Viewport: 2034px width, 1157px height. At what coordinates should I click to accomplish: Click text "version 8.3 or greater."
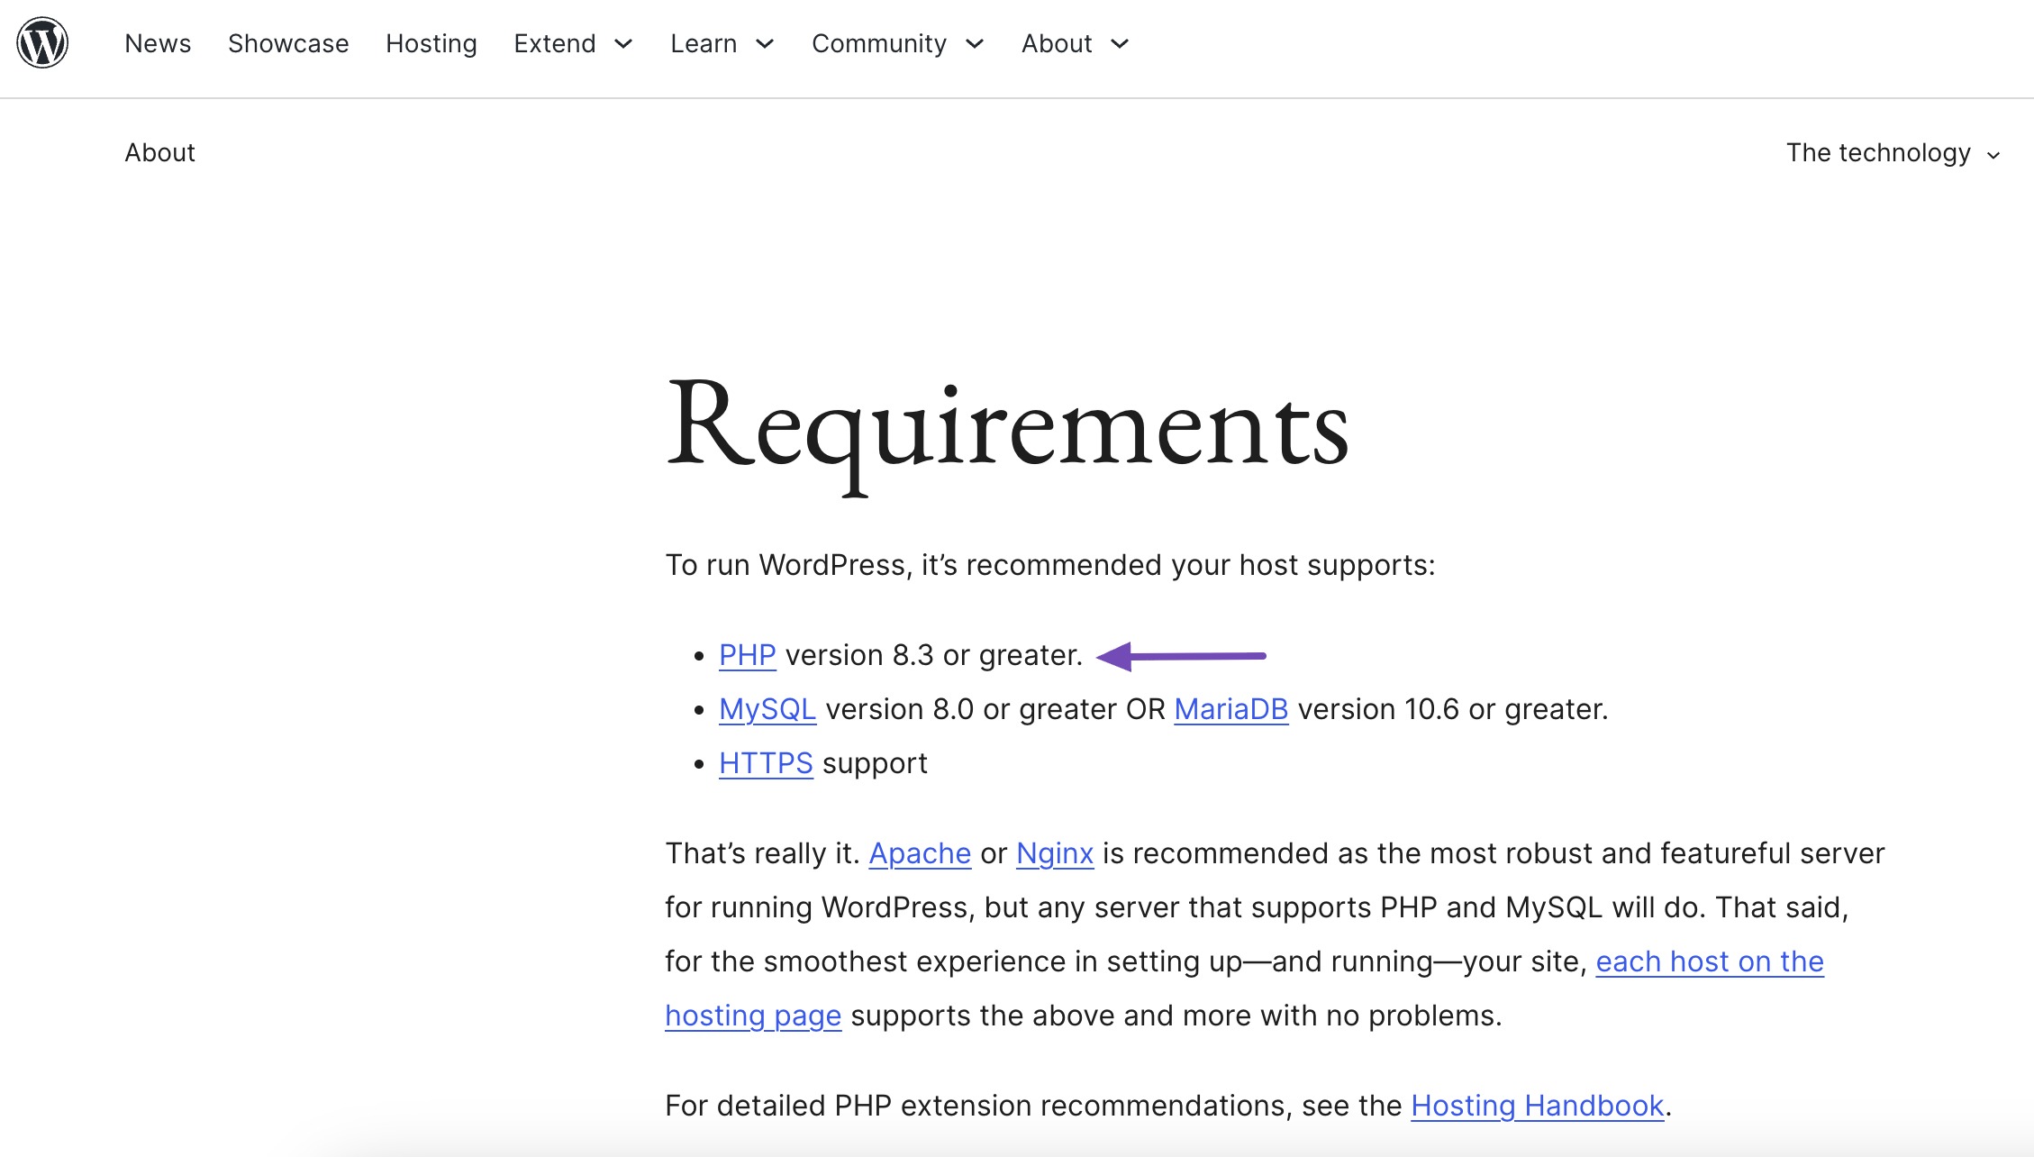(x=934, y=655)
